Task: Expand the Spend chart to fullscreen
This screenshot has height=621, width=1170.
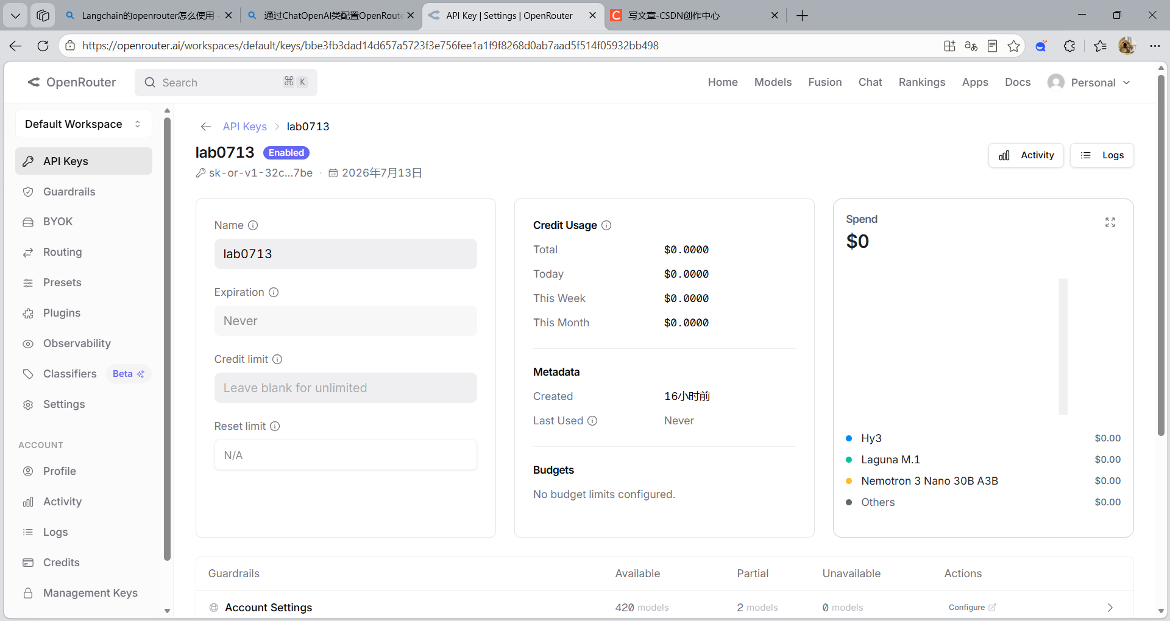Action: click(x=1110, y=222)
